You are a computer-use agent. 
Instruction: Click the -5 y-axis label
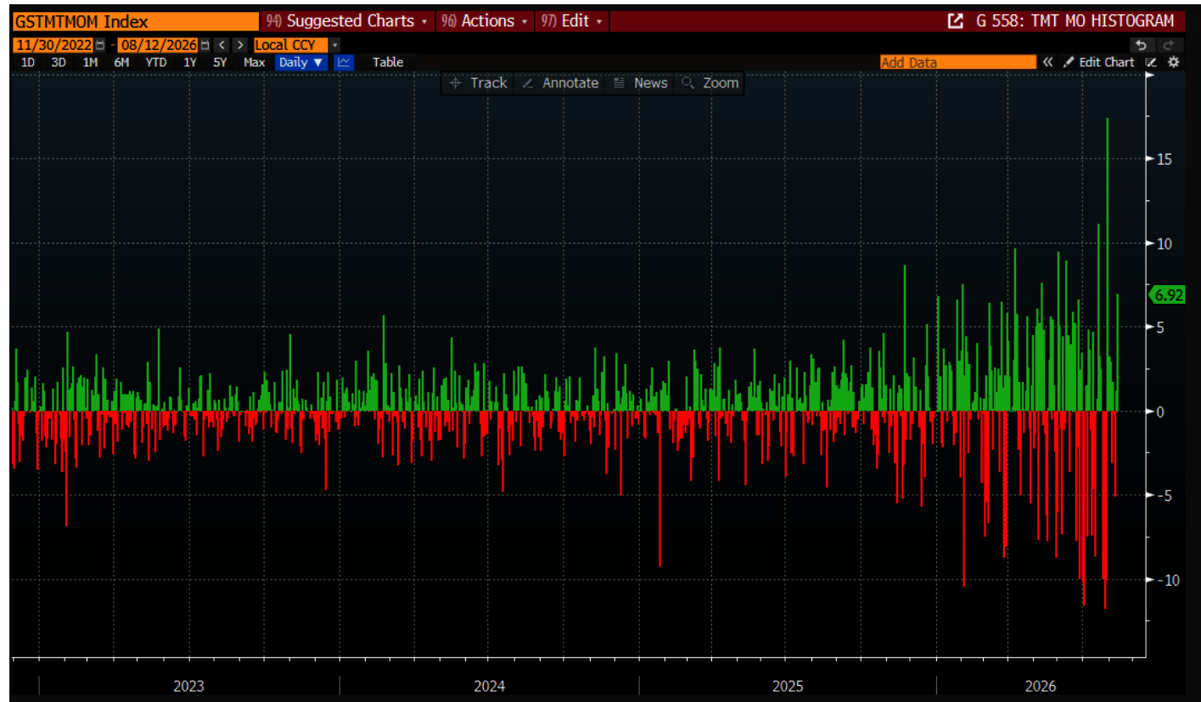click(1164, 496)
